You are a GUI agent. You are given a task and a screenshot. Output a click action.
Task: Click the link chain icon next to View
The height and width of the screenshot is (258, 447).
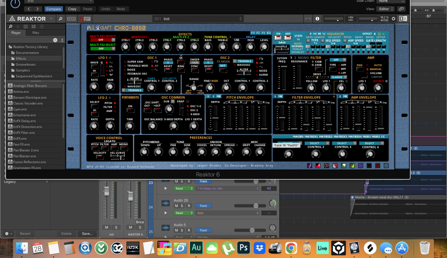(401, 9)
